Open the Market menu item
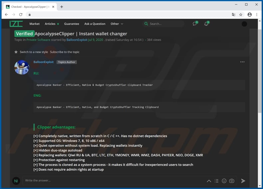The height and width of the screenshot is (189, 263). coord(35,24)
